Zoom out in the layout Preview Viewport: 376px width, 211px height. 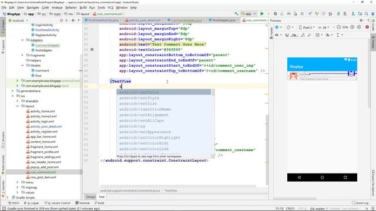(338, 28)
